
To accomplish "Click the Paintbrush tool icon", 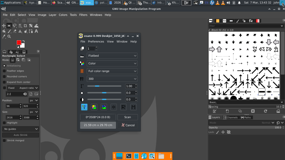I will [x=9, y=31].
